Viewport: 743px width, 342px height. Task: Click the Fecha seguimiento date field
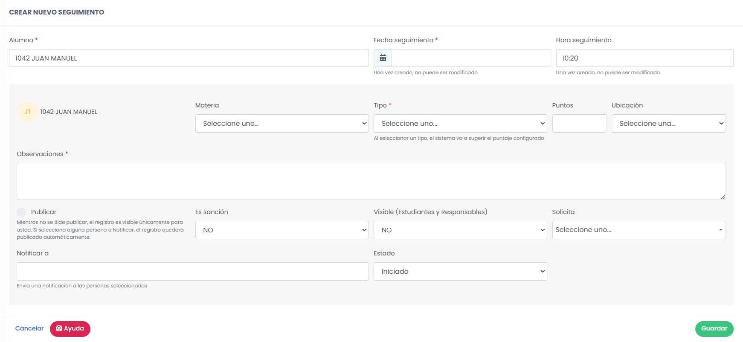[x=471, y=58]
